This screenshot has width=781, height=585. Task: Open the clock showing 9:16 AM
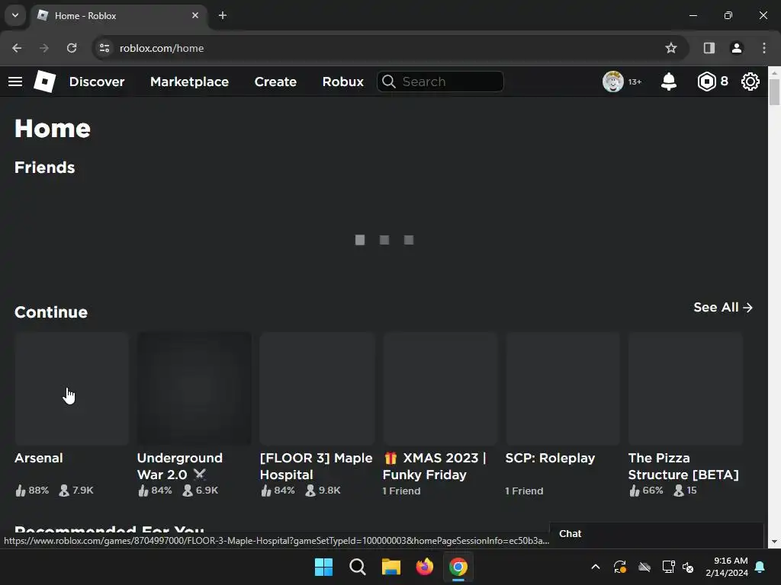pos(727,567)
